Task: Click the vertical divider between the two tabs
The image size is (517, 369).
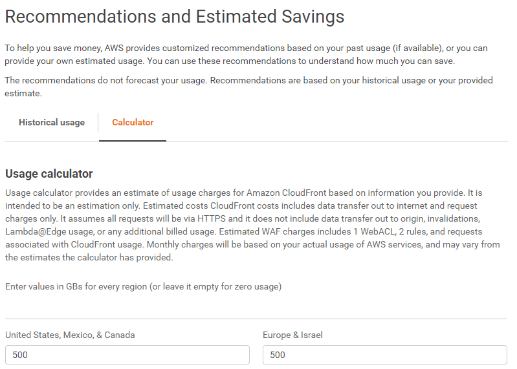Action: [98, 122]
